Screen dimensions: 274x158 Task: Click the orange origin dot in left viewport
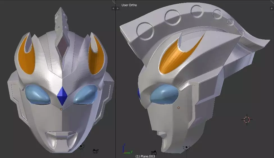pyautogui.click(x=61, y=109)
